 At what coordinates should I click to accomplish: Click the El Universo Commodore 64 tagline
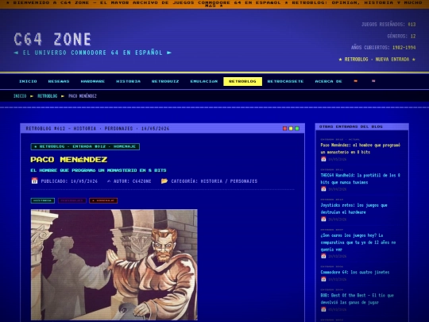(93, 52)
